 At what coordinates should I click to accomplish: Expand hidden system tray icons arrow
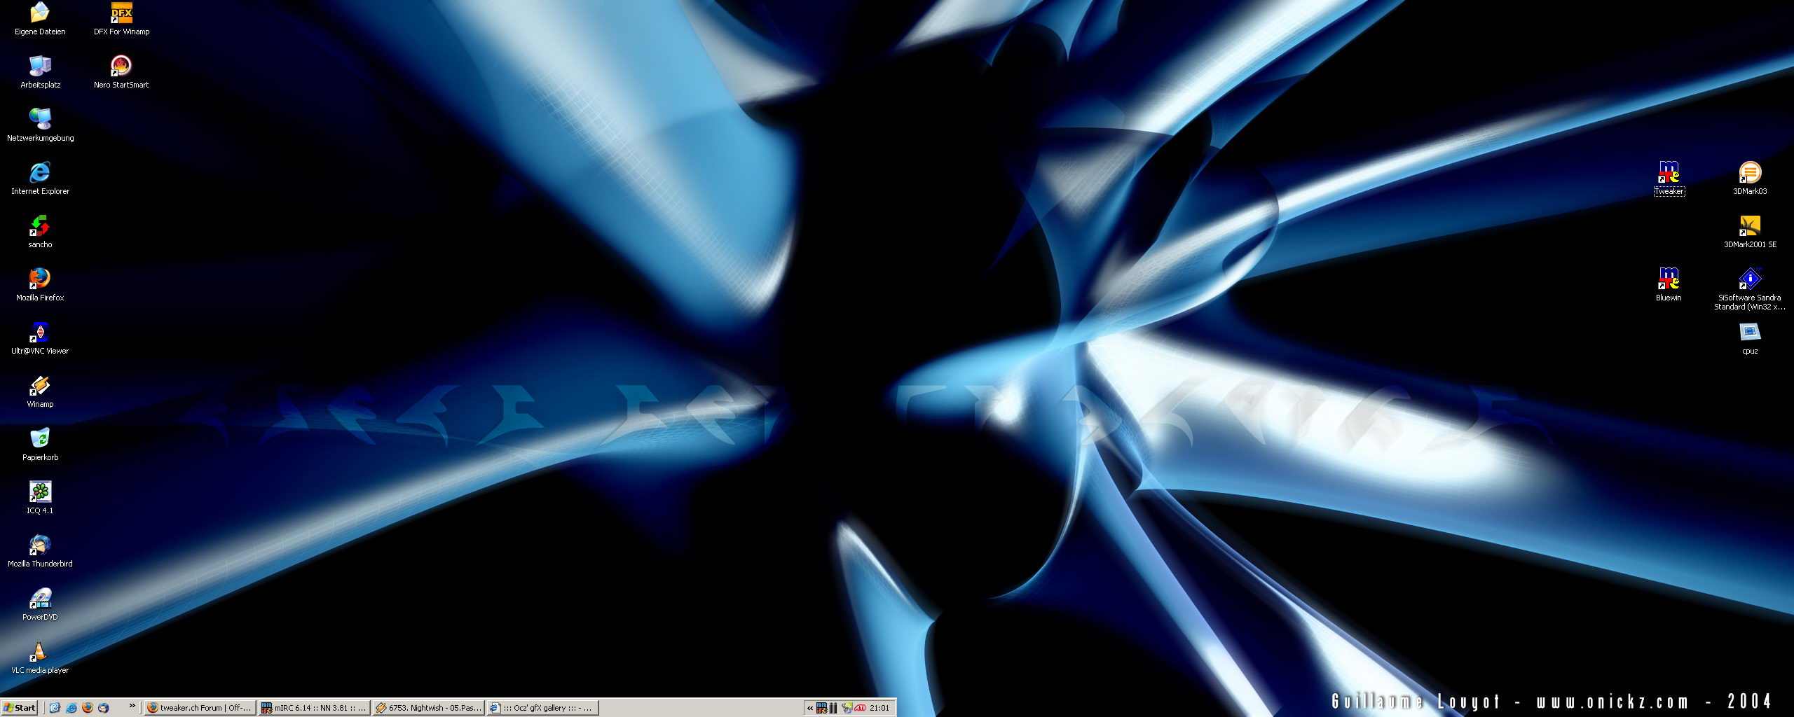click(x=810, y=708)
